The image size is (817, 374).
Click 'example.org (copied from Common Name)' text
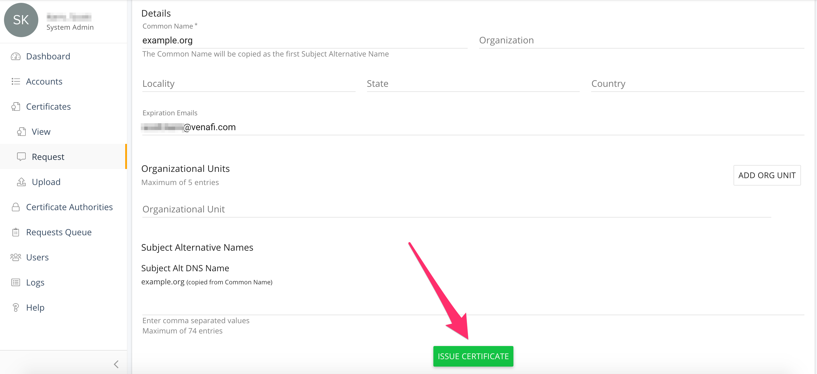click(207, 282)
